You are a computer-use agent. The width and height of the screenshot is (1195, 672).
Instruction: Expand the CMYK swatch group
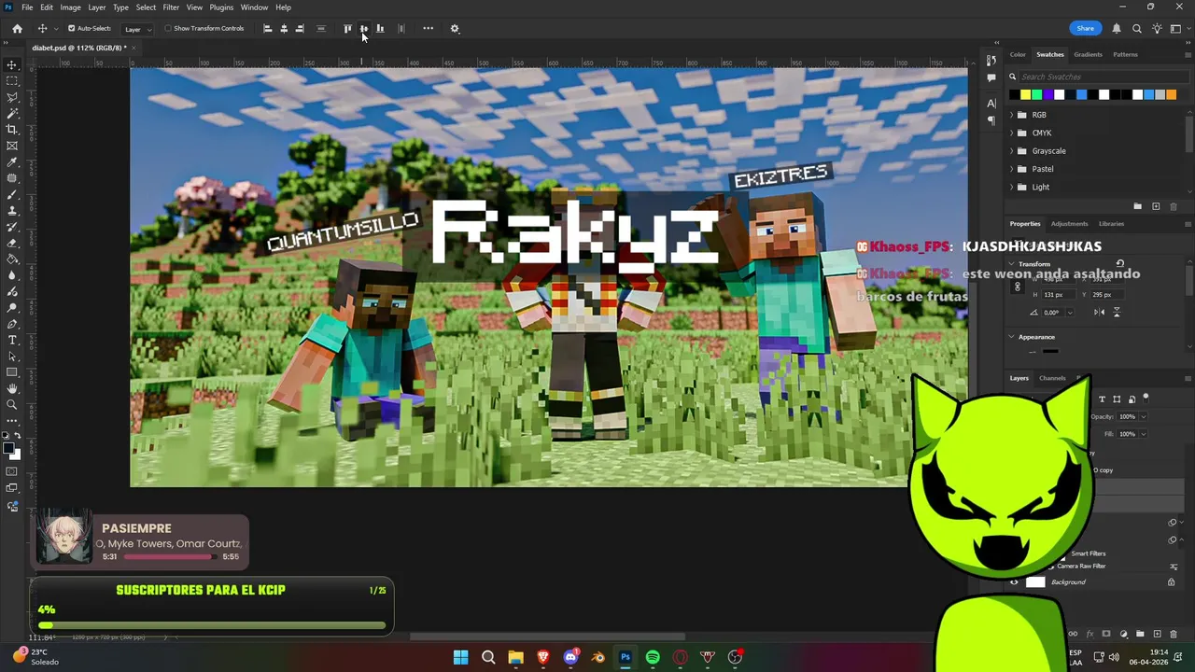click(x=1011, y=133)
